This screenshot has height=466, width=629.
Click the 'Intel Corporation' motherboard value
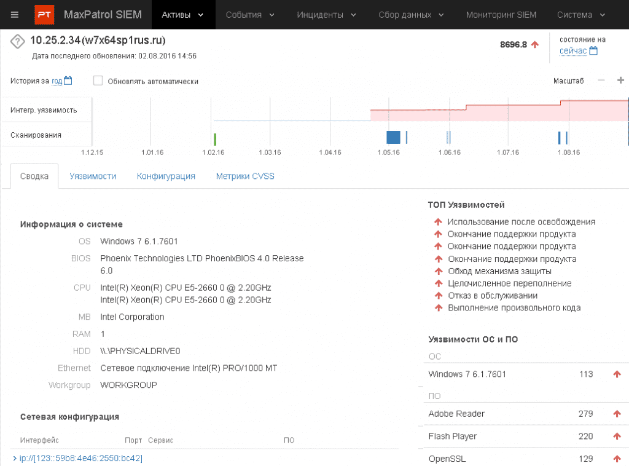(132, 317)
